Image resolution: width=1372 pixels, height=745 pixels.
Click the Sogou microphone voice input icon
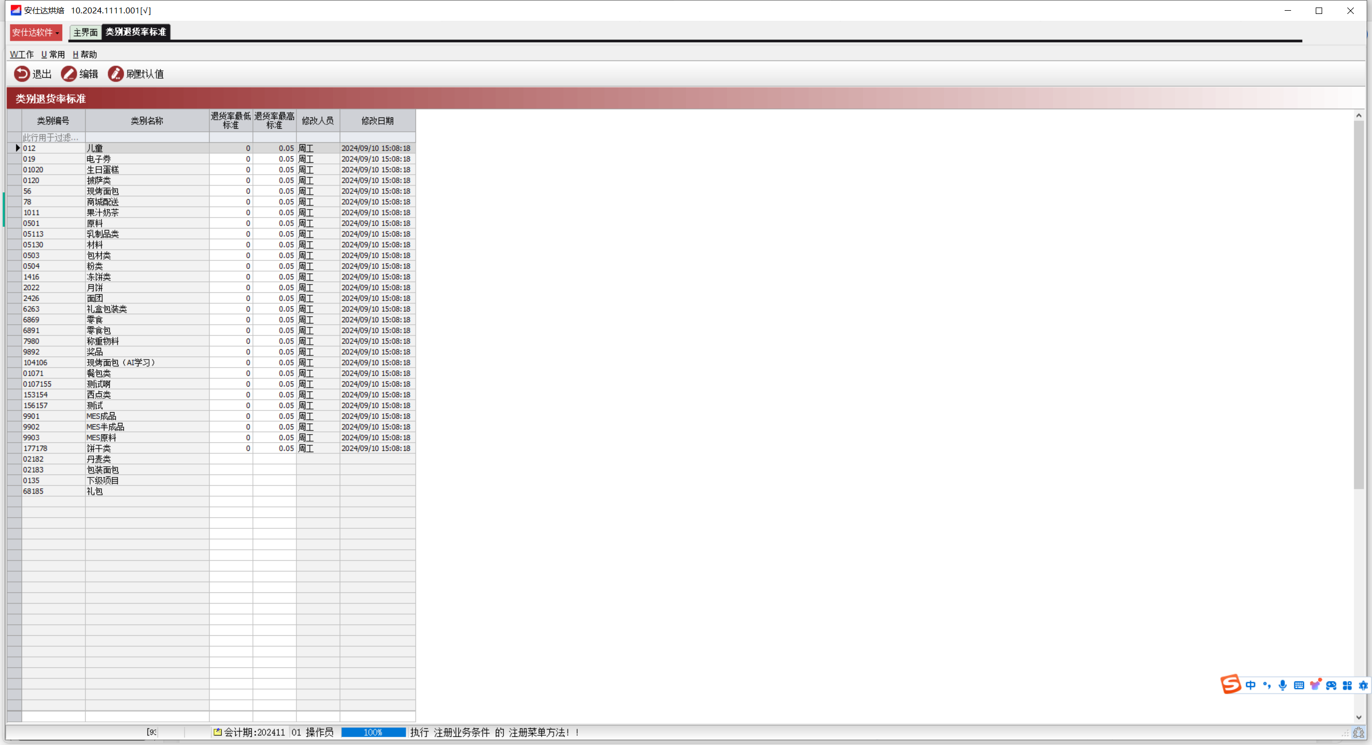(1282, 686)
